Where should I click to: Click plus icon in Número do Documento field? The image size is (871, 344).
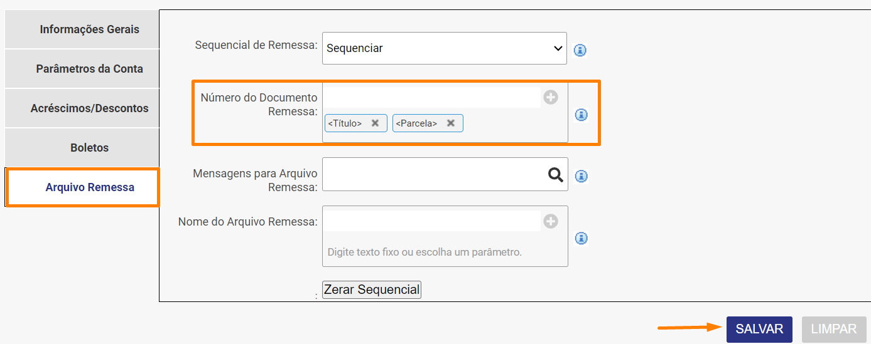551,97
